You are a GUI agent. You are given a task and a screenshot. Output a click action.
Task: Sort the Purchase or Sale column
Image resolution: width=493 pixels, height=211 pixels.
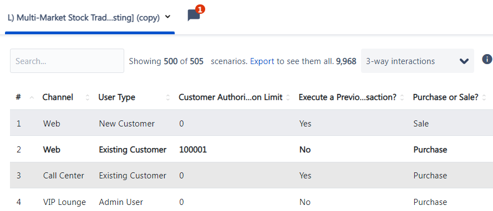[x=484, y=98]
